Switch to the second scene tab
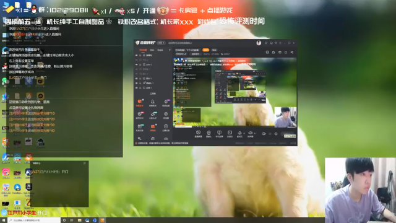396x223 pixels. 152,50
